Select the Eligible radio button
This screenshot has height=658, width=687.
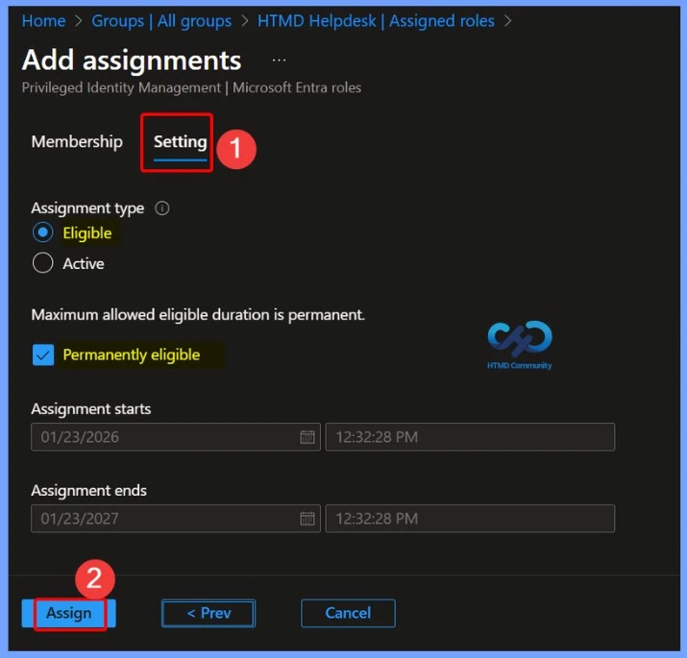(x=42, y=233)
